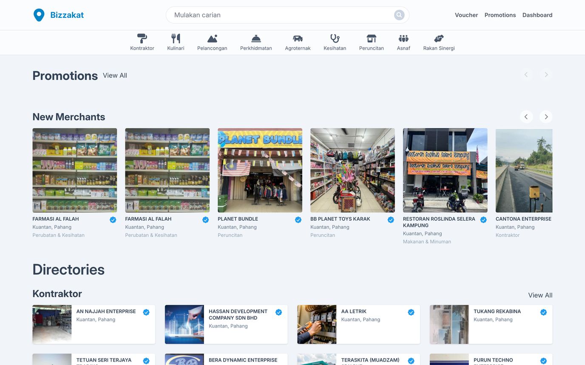Open the Perkhidmatan service bell category

(x=256, y=39)
